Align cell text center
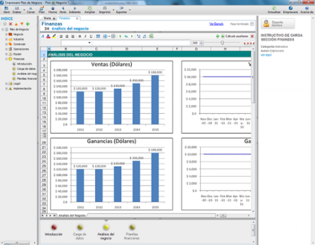 click(x=67, y=36)
